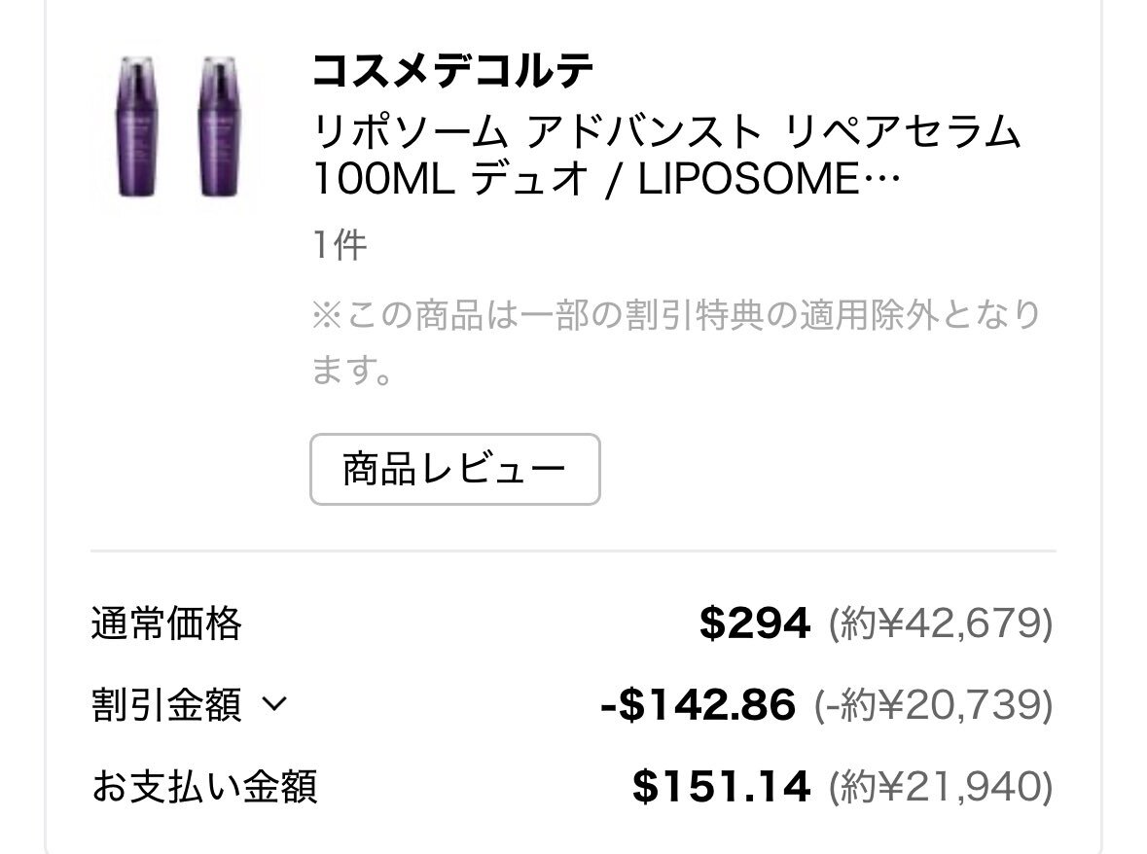Tap the right serum bottle image
The image size is (1147, 854).
click(x=219, y=126)
